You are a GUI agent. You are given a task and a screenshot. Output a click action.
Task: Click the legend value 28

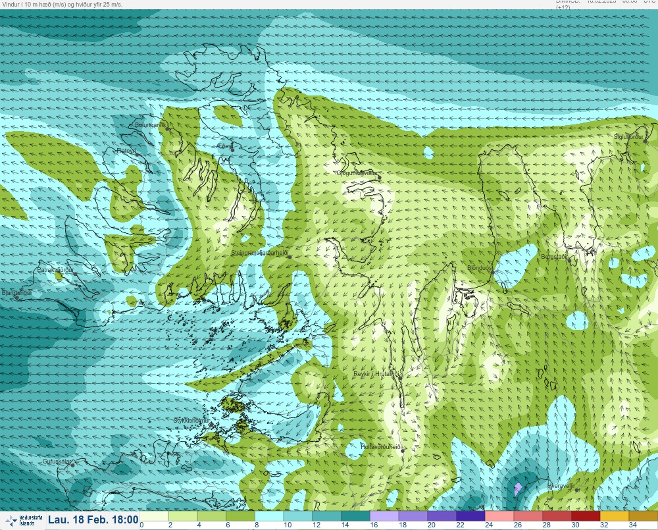546,525
